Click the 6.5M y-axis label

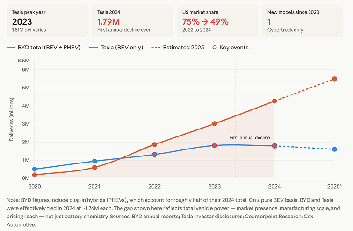pos(24,61)
